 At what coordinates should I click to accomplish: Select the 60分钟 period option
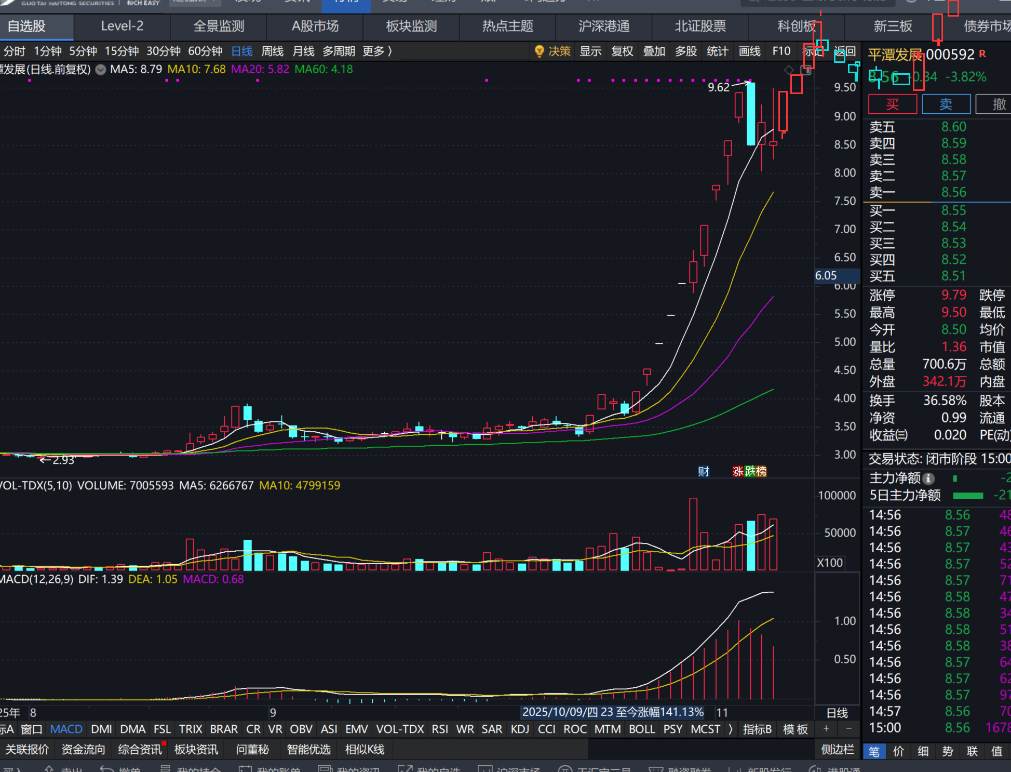tap(205, 51)
